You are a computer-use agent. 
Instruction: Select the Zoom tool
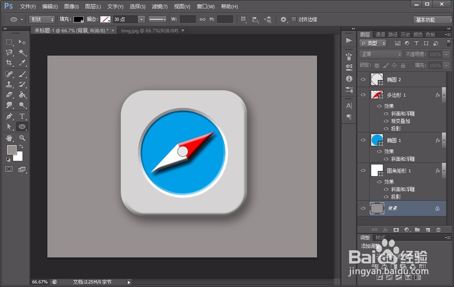(22, 138)
